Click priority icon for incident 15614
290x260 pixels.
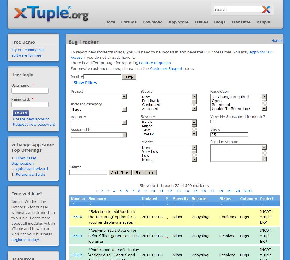[x=167, y=218]
